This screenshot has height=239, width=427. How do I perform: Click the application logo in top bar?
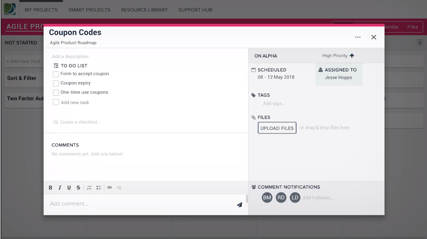10,9
